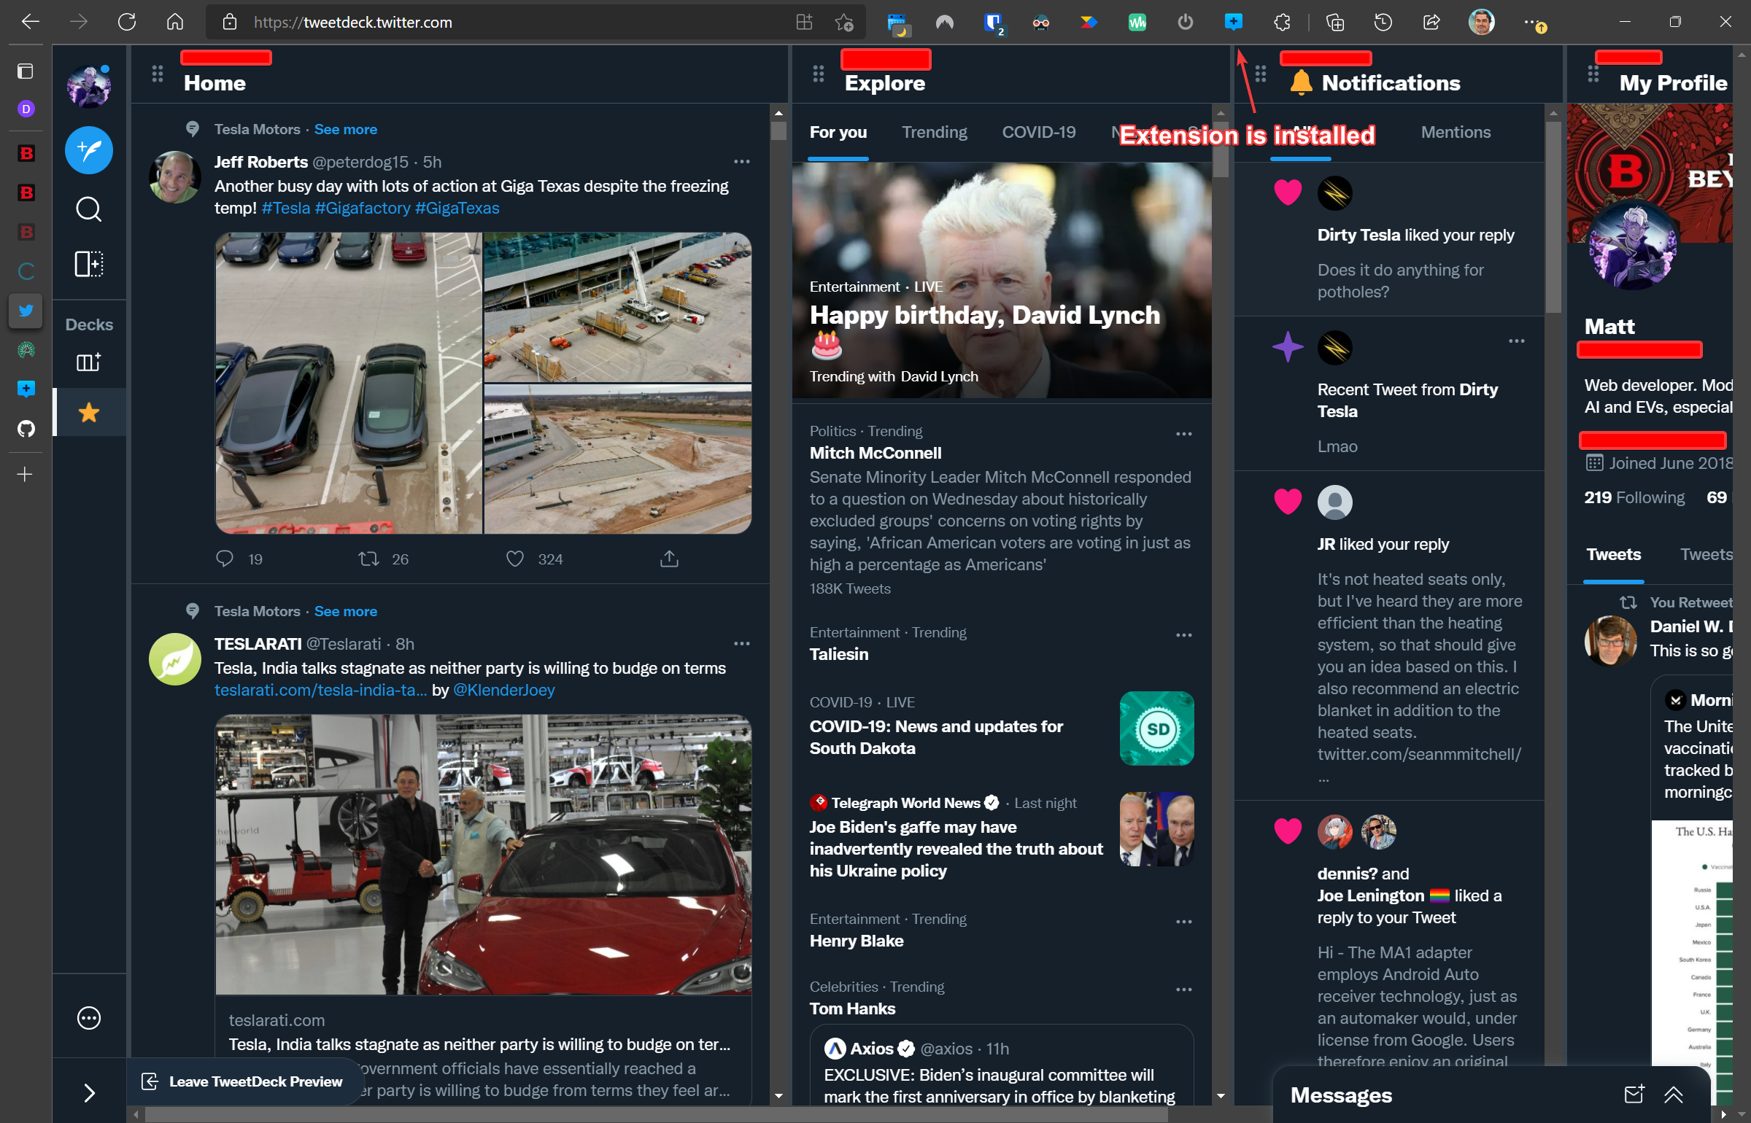The image size is (1751, 1123).
Task: Select Tweets tab on My Profile
Action: pyautogui.click(x=1613, y=554)
